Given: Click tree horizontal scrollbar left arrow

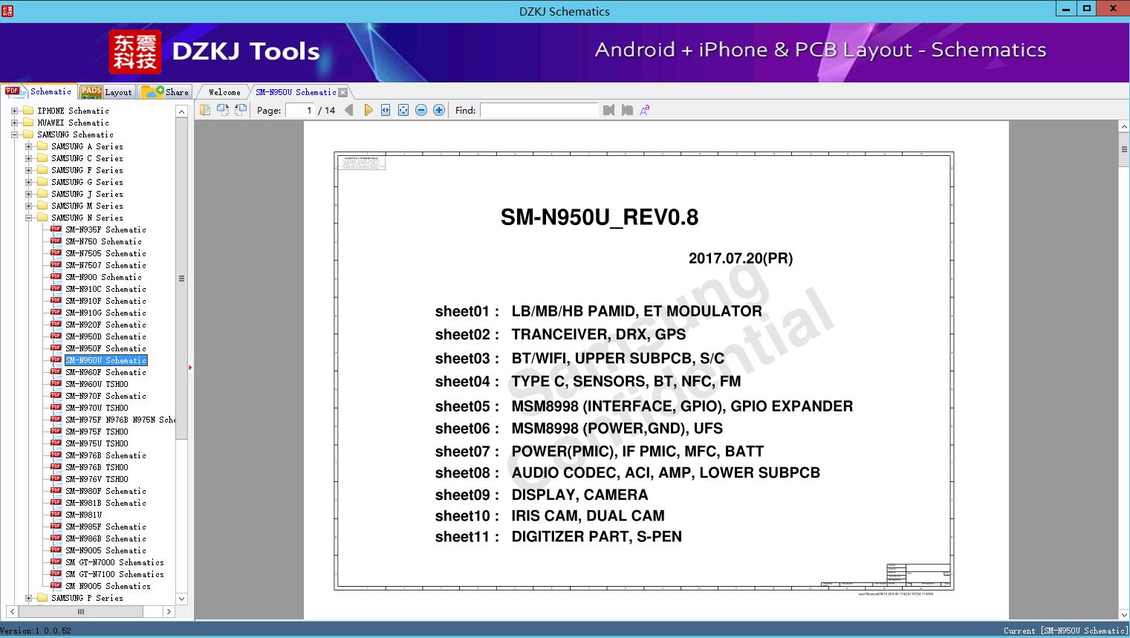Looking at the screenshot, I should tap(12, 611).
